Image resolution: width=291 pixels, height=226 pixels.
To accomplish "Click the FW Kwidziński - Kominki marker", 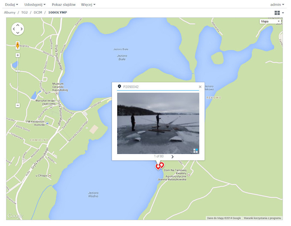I will [48, 123].
